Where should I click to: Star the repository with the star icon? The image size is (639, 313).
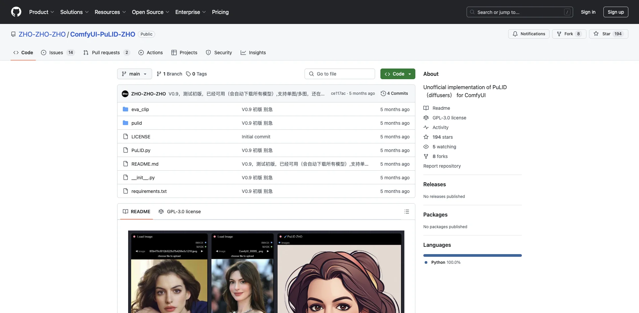coord(596,34)
